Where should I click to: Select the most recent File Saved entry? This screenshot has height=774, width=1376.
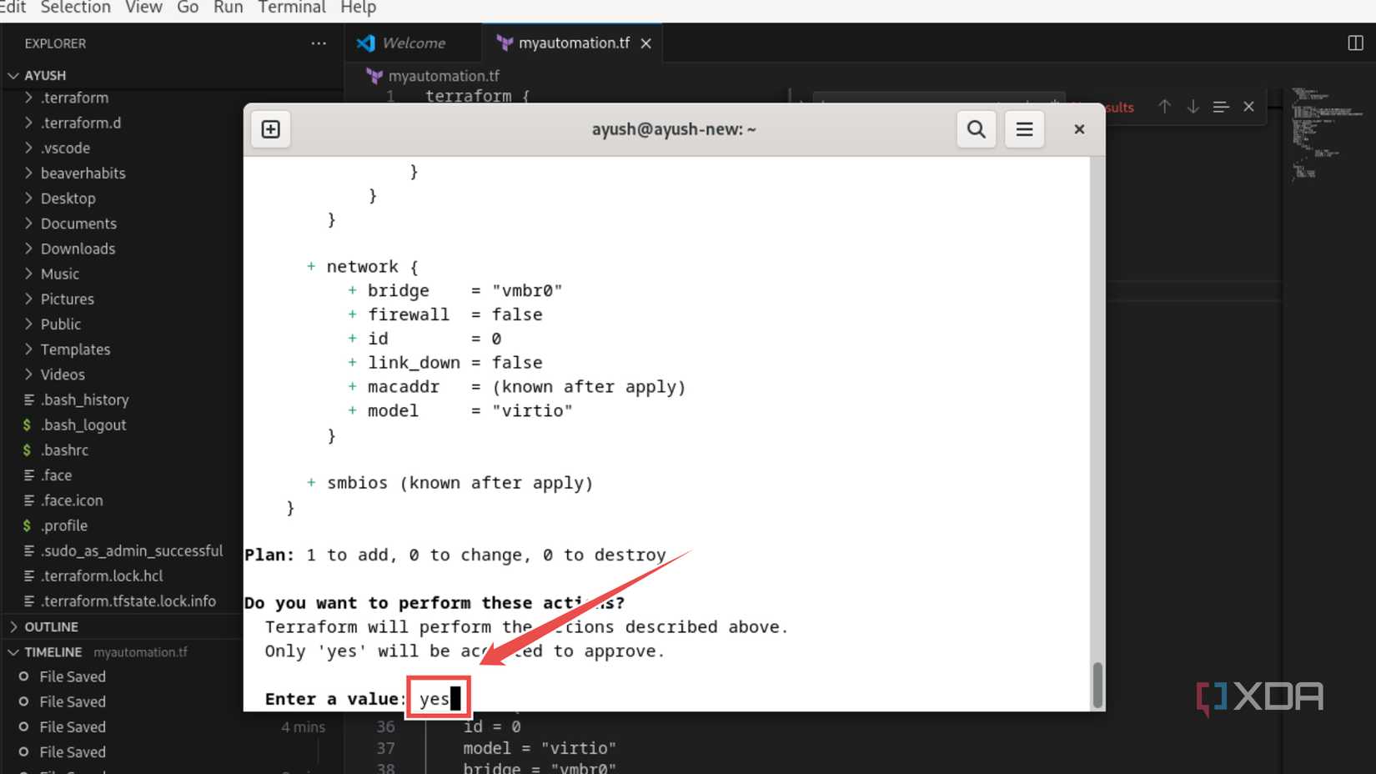click(73, 676)
